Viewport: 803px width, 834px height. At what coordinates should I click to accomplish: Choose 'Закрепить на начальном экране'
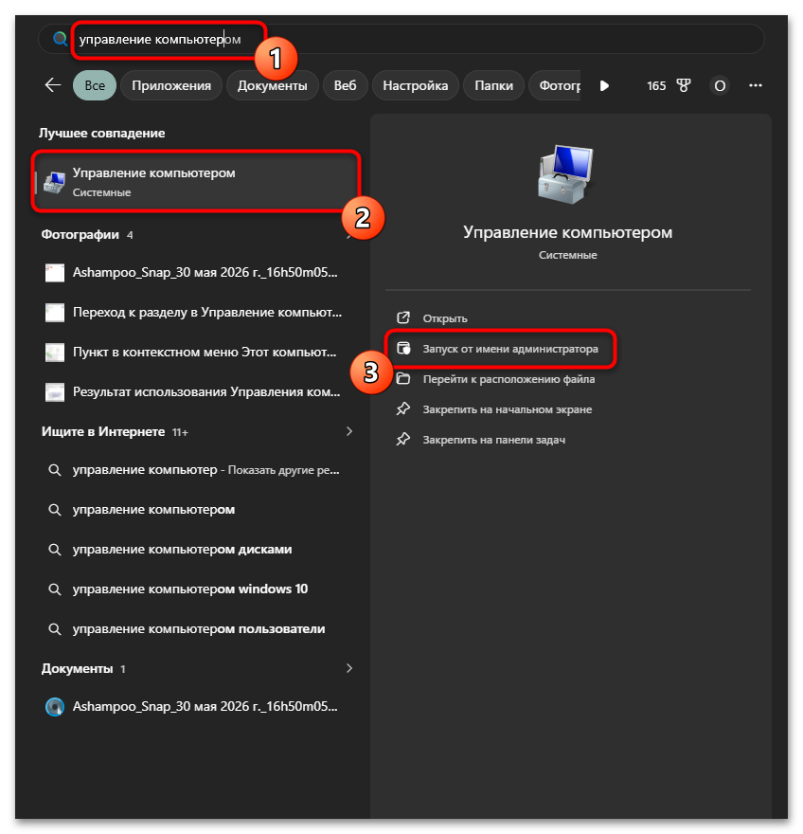pyautogui.click(x=507, y=409)
